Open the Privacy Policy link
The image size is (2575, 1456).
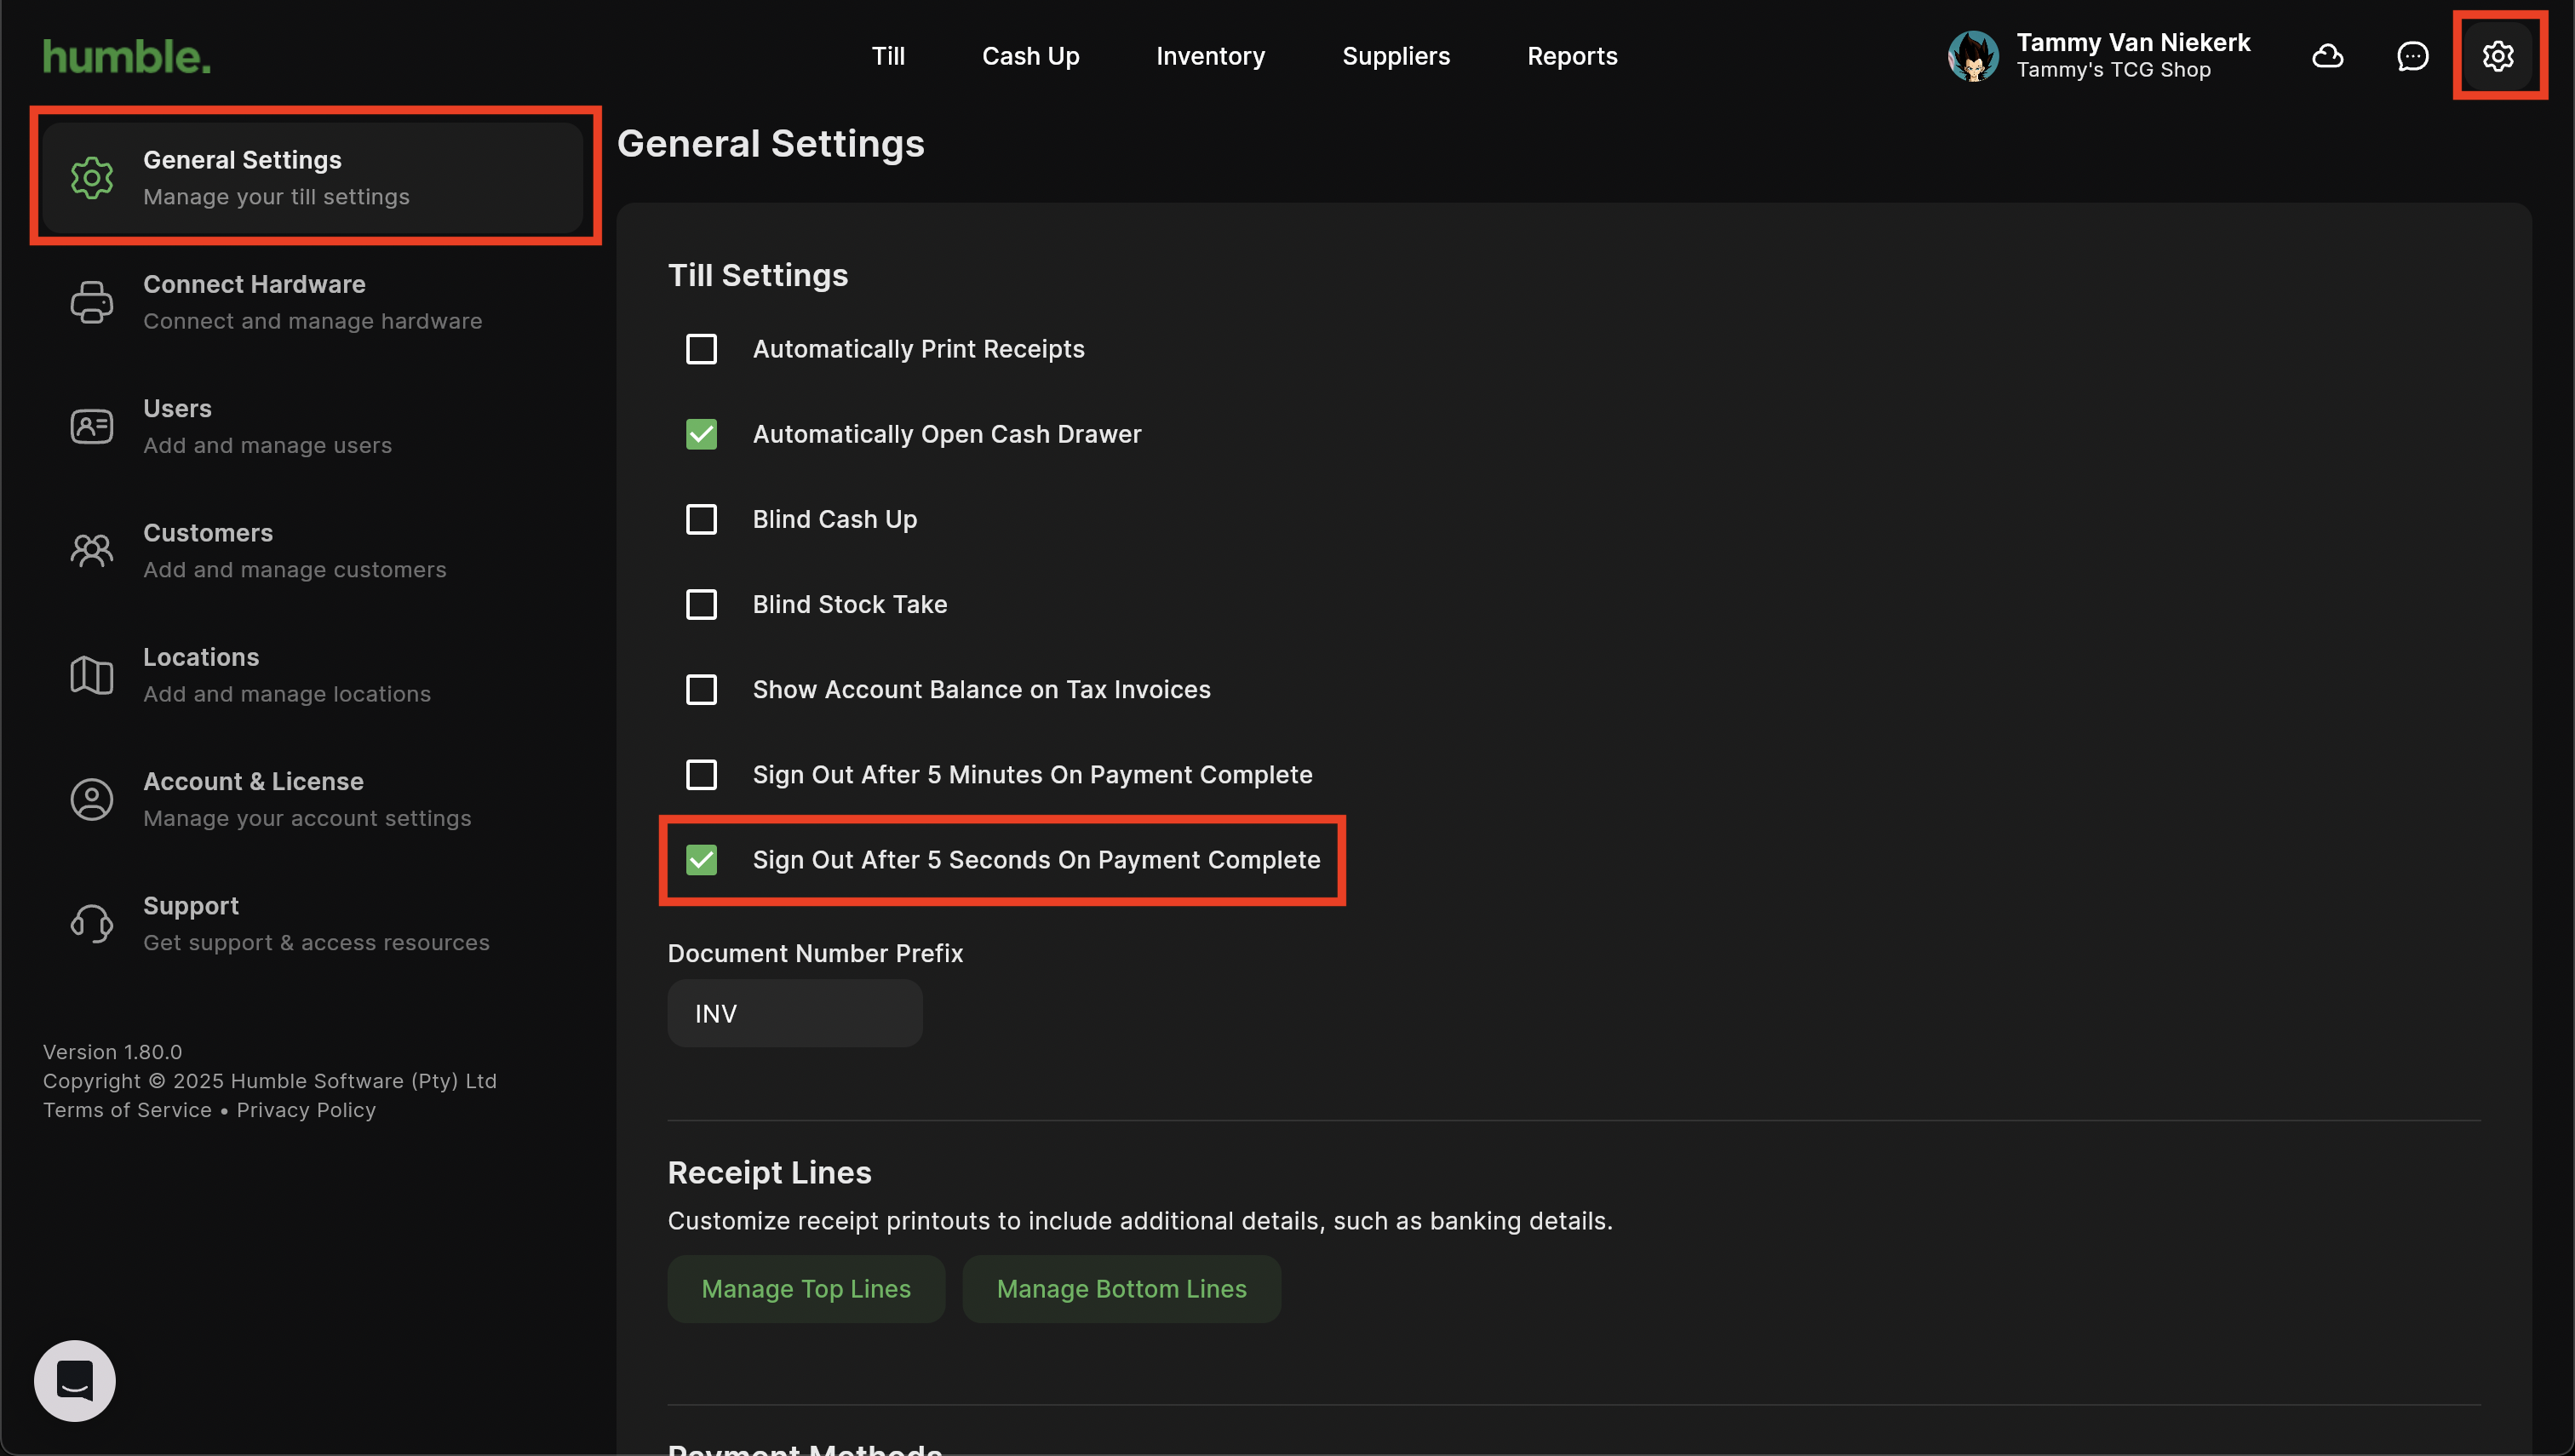[x=306, y=1110]
